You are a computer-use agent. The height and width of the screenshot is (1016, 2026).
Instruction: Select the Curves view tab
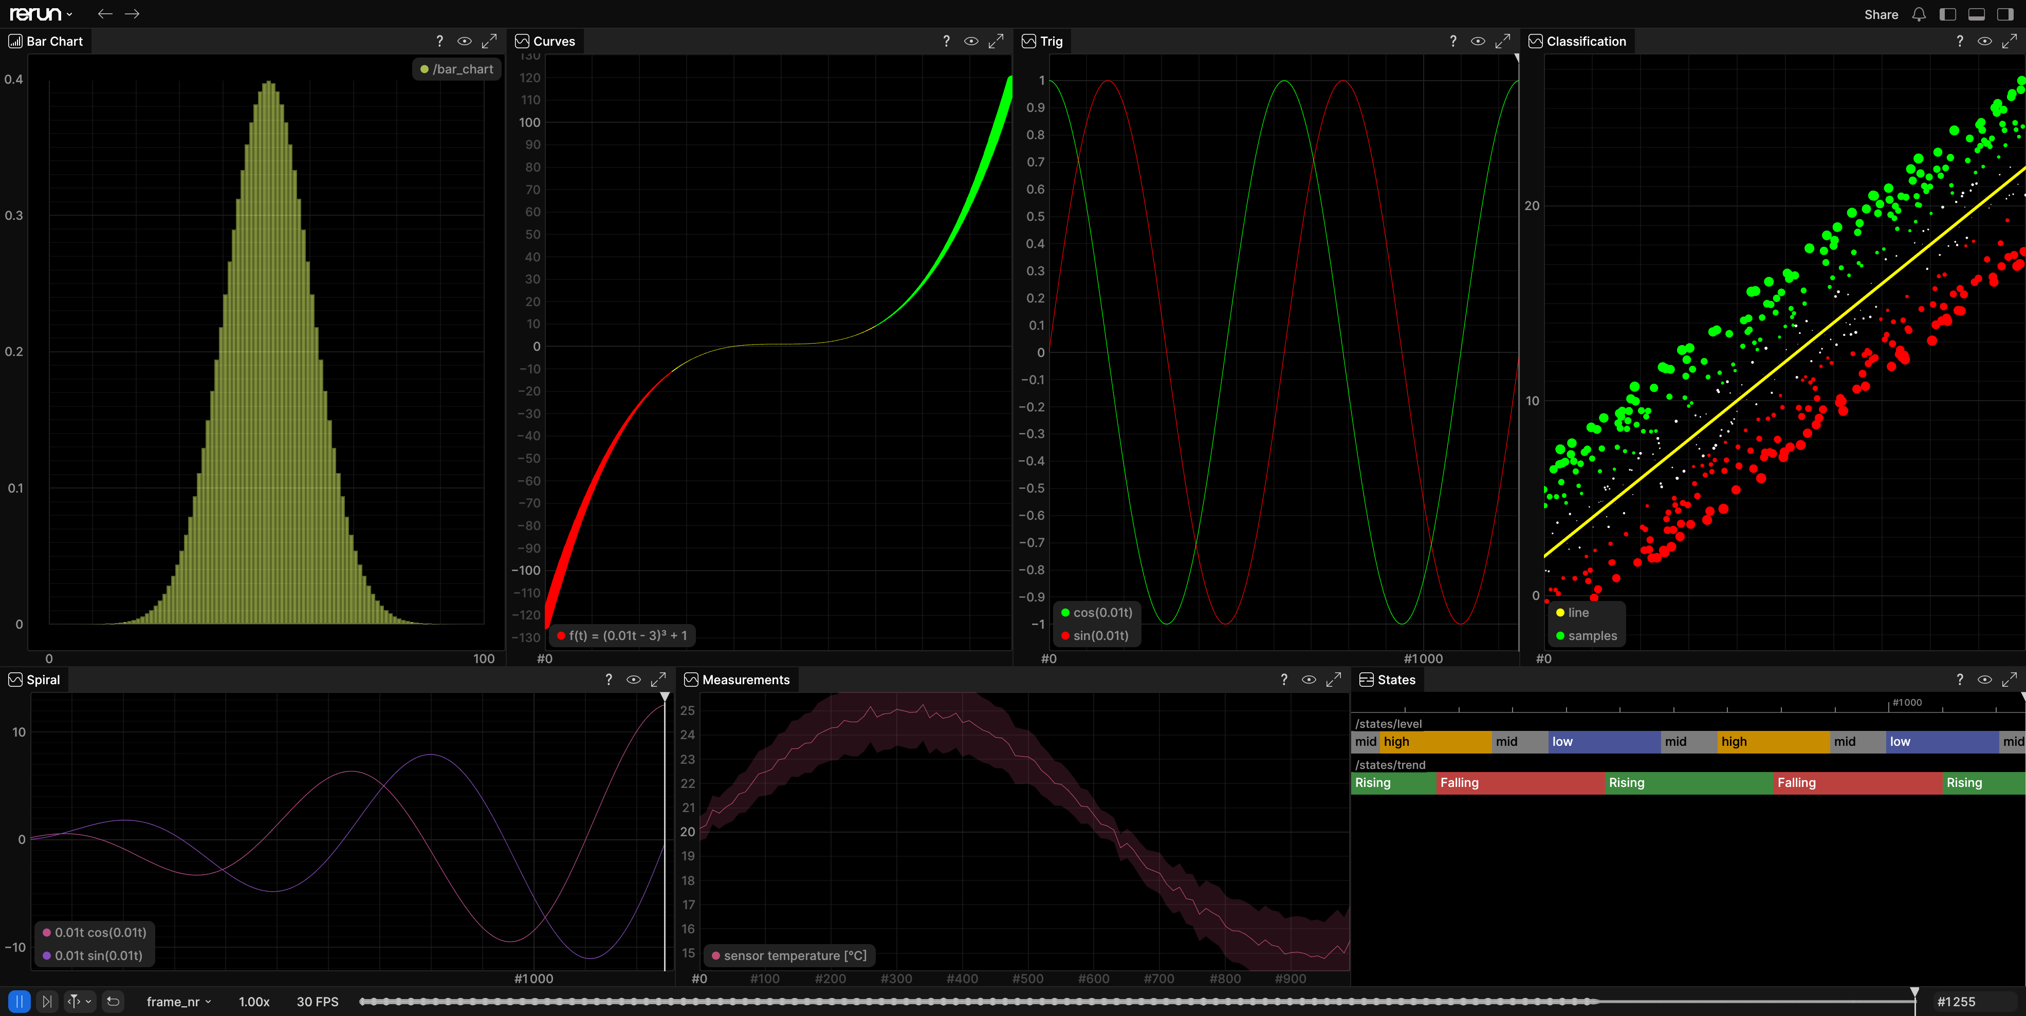[545, 41]
